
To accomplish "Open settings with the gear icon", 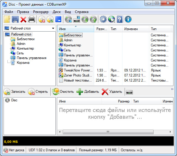I will (x=103, y=19).
